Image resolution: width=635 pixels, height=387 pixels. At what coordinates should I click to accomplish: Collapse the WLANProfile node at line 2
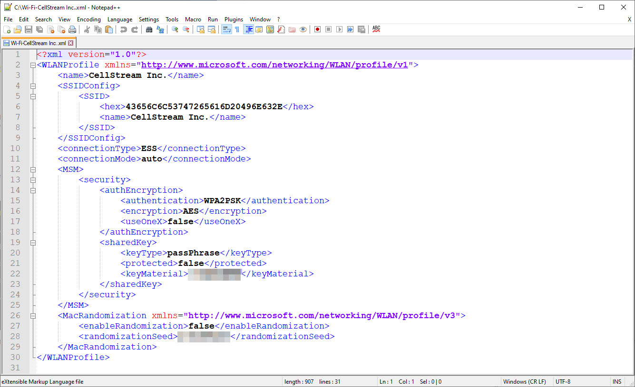click(x=33, y=65)
